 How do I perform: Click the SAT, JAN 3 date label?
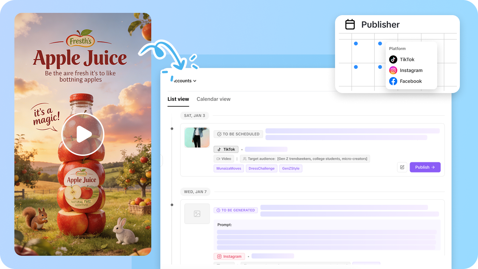click(x=195, y=115)
